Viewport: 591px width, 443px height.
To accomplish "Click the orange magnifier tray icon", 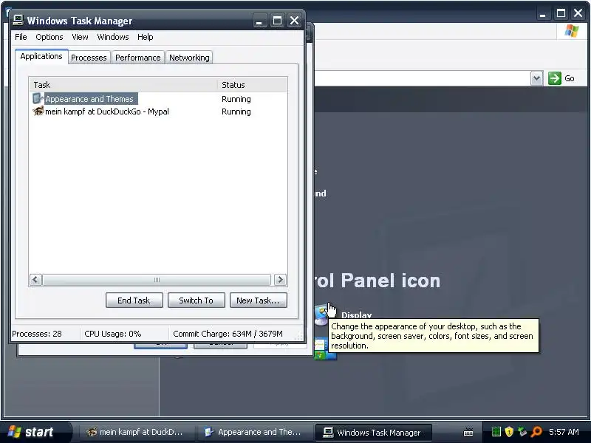I will [536, 432].
